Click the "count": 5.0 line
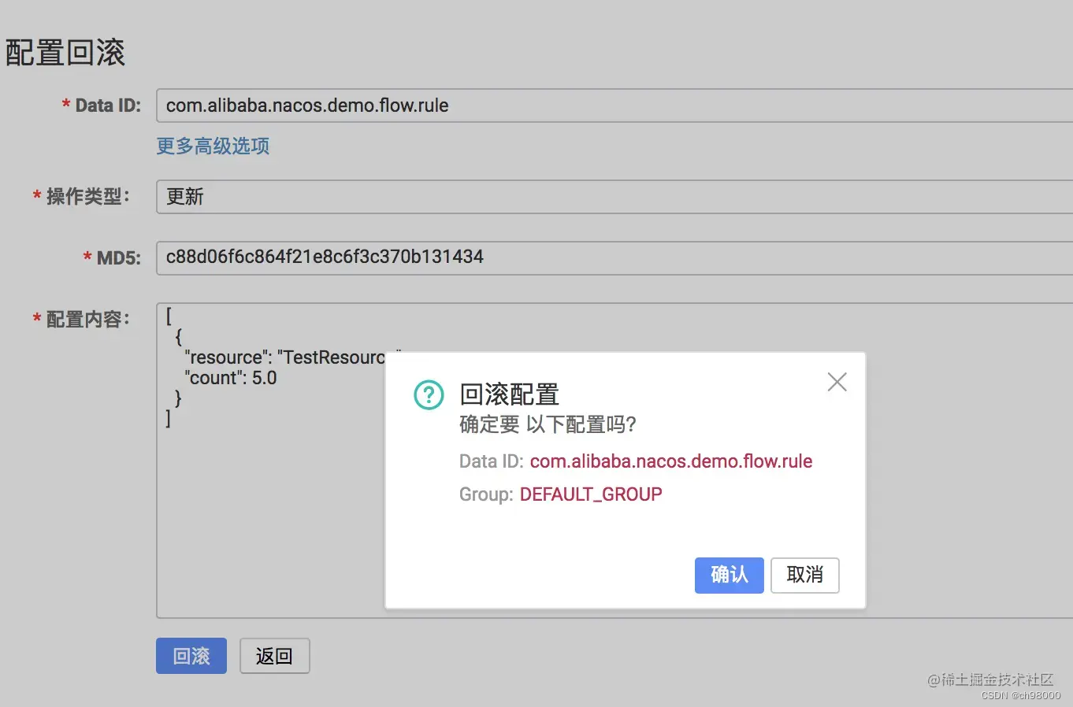The width and height of the screenshot is (1073, 707). point(231,378)
